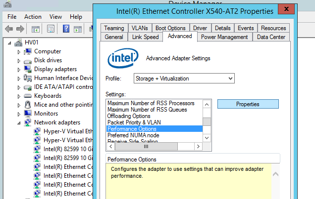Screen dimensions: 315x199
Task: Expand the Computer tree node
Action: coord(19,52)
